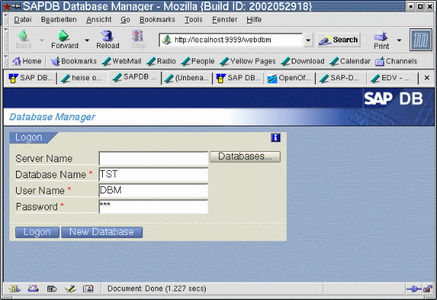Open the Bearbeiten menu
The width and height of the screenshot is (437, 300).
point(58,20)
